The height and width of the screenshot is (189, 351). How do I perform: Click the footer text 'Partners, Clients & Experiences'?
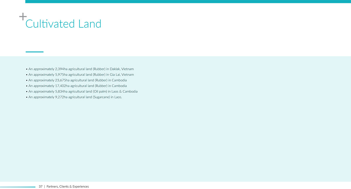(68, 186)
